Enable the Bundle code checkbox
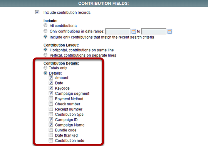 tap(51, 130)
